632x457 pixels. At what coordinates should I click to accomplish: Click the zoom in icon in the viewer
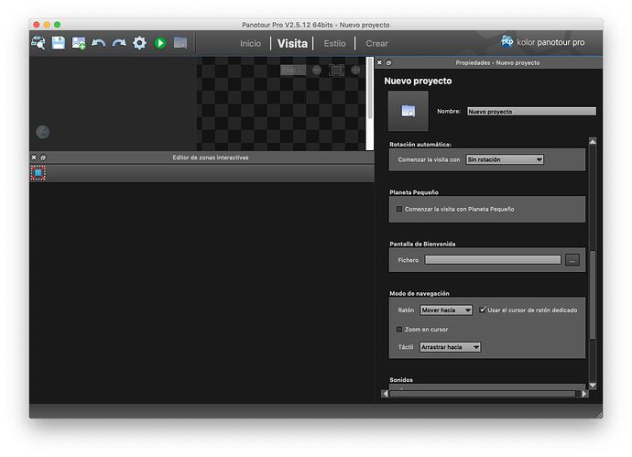coord(355,71)
